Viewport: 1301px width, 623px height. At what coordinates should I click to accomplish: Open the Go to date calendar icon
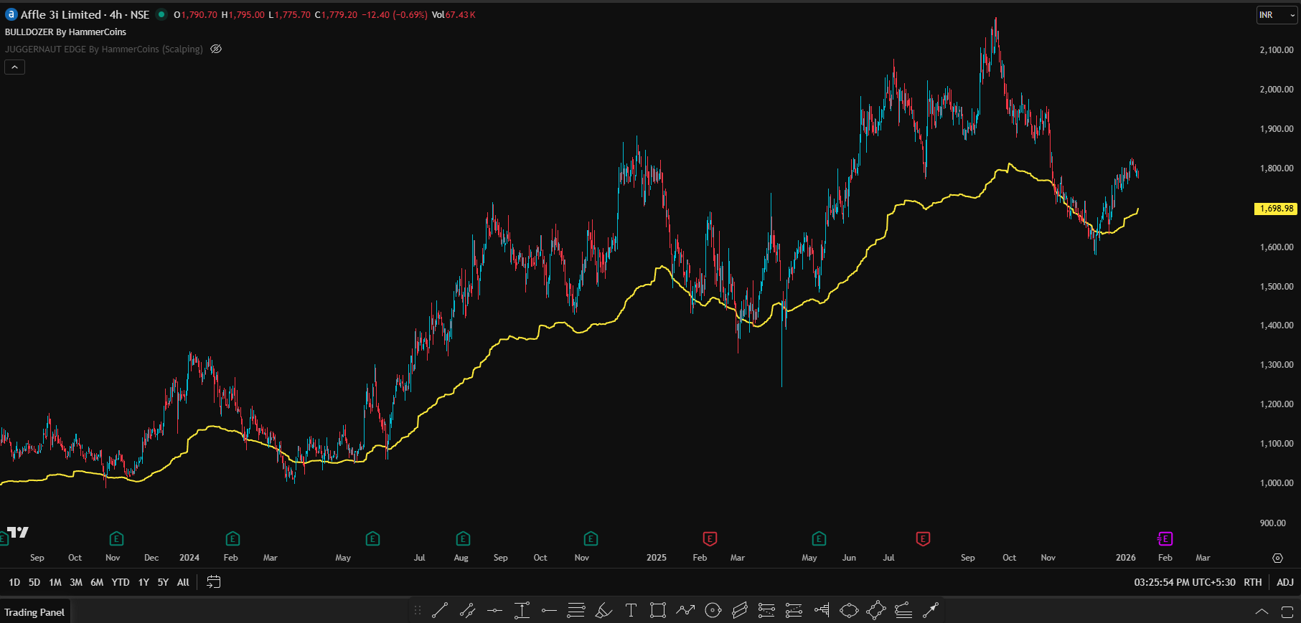[x=213, y=582]
